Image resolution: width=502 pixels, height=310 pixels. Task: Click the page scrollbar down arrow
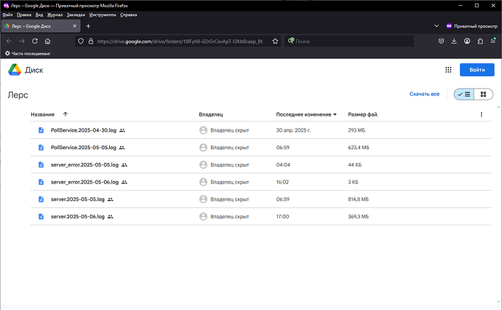[x=498, y=301]
